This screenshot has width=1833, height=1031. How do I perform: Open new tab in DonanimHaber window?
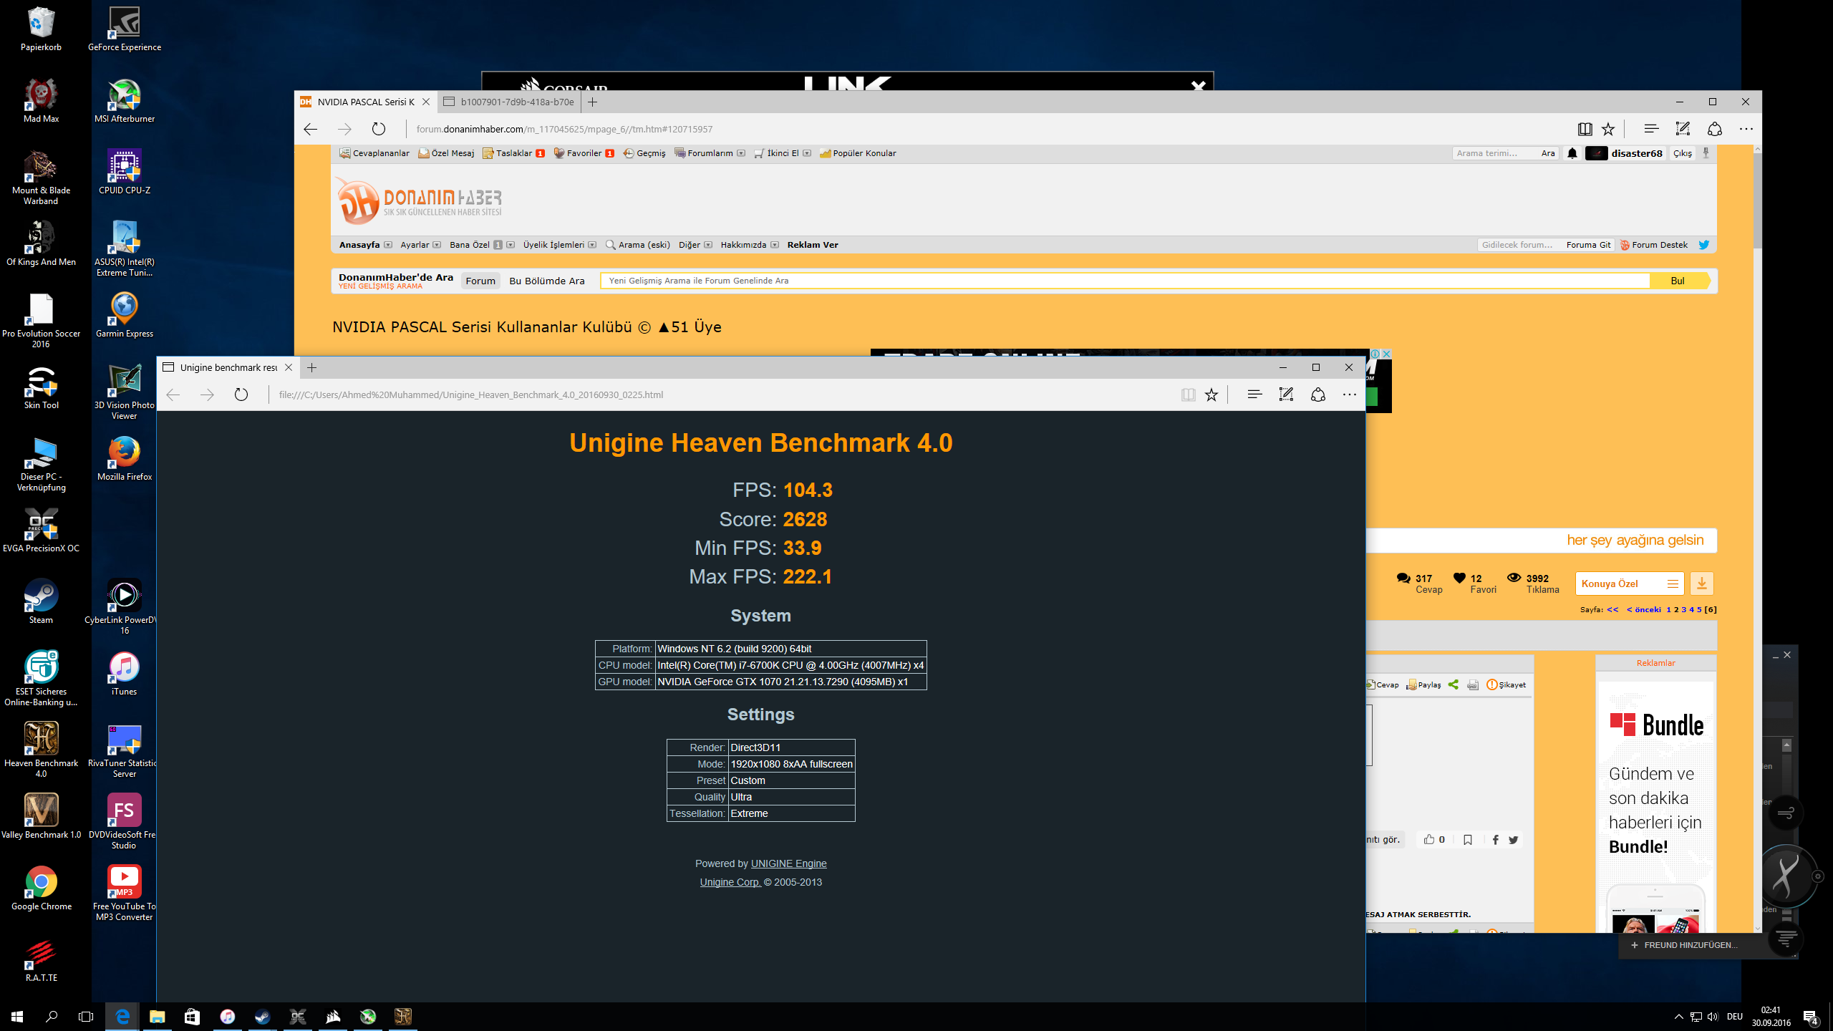[592, 102]
